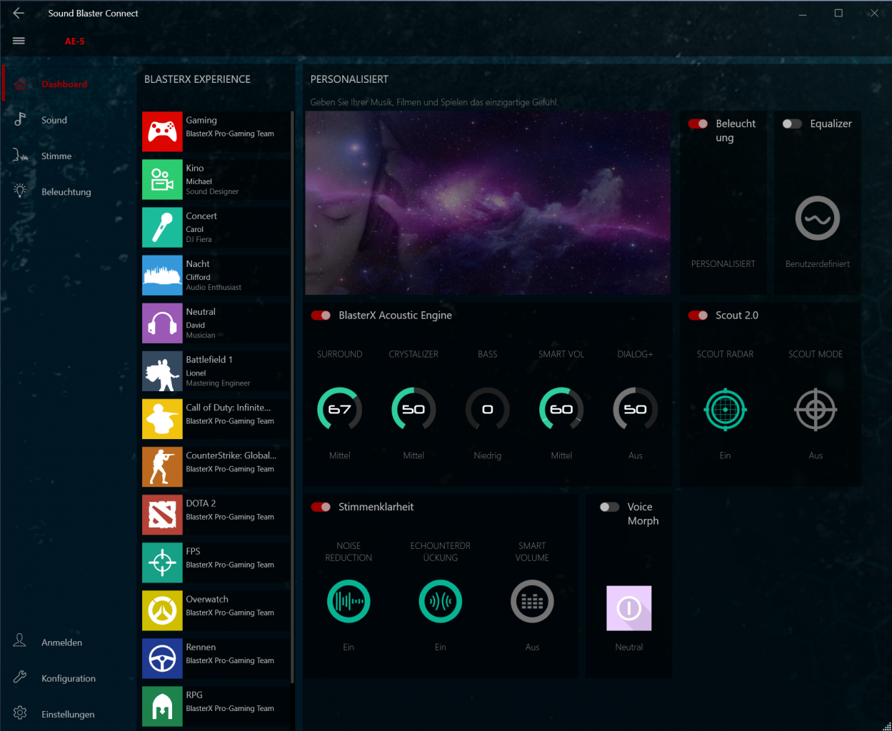The image size is (892, 731).
Task: Open the Benutzerdefiniert equalizer wave icon
Action: coord(818,218)
